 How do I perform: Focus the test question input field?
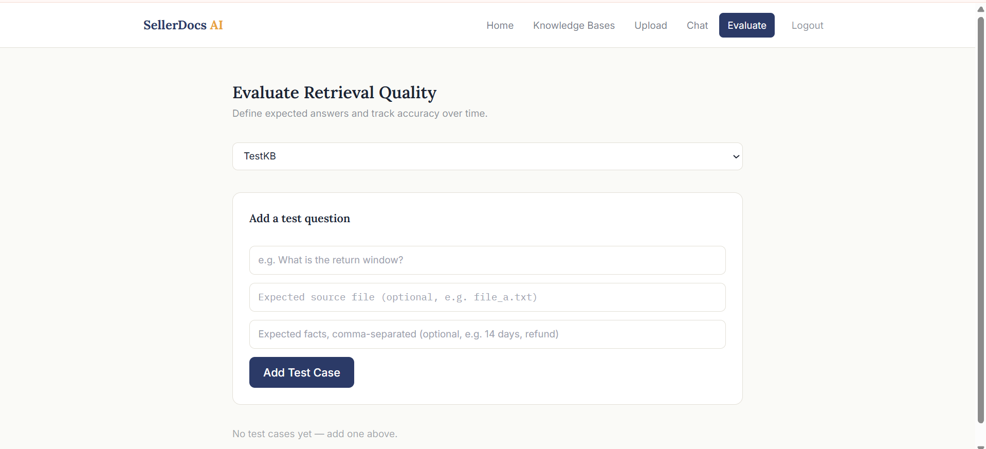coord(487,260)
